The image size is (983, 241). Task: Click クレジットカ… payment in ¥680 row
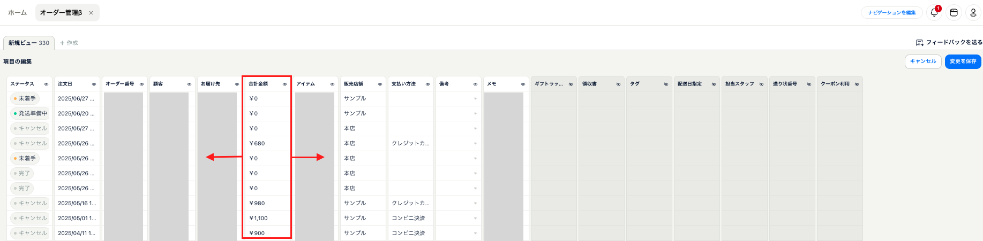[410, 143]
